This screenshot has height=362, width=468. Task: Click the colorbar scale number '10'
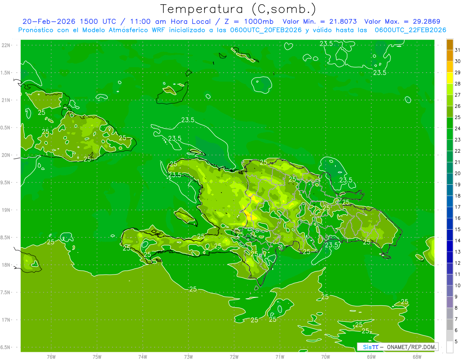tap(457, 286)
